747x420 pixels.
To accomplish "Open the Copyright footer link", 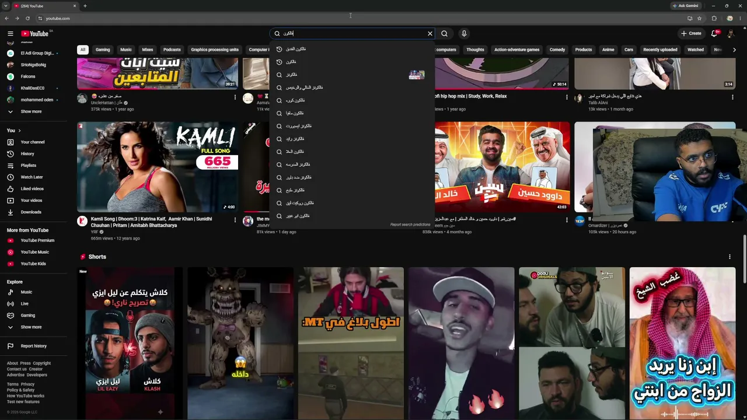I will pos(42,363).
